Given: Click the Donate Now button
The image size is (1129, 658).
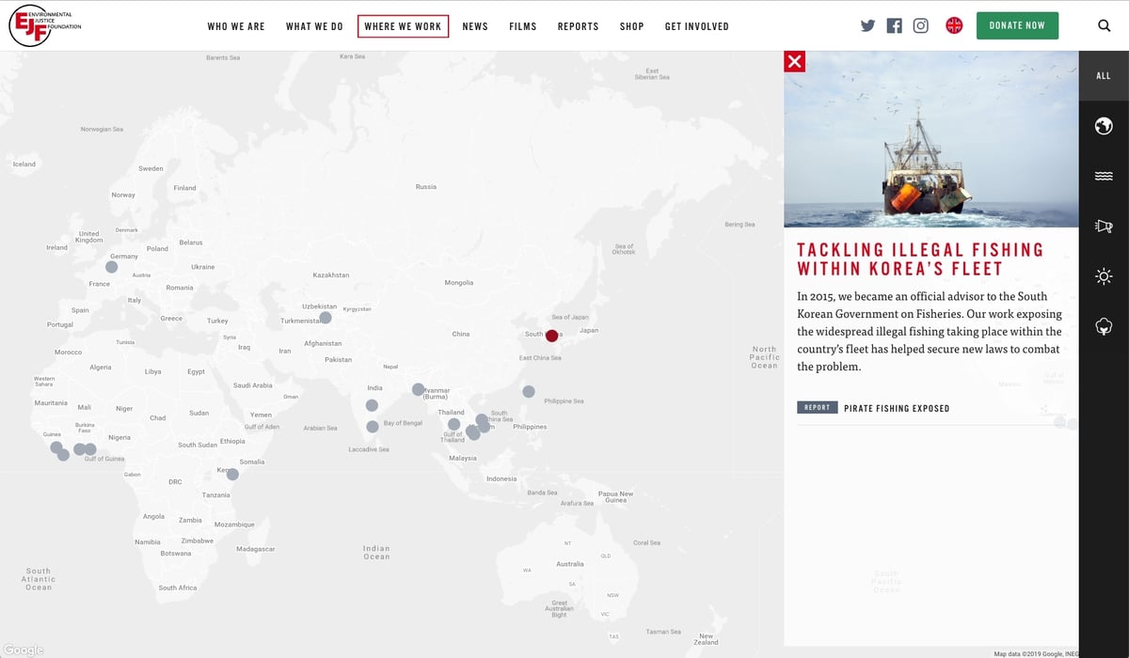Looking at the screenshot, I should [1017, 25].
